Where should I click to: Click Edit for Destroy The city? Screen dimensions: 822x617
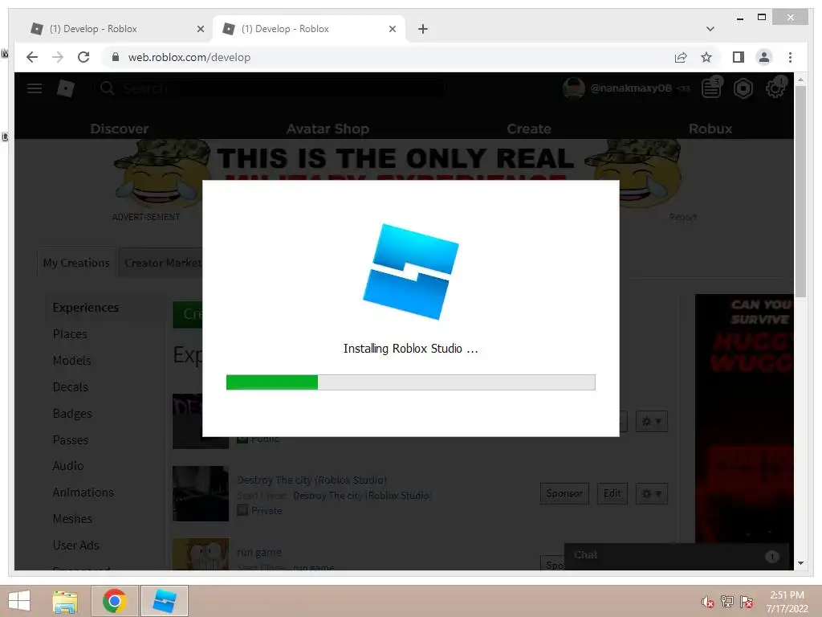tap(612, 493)
